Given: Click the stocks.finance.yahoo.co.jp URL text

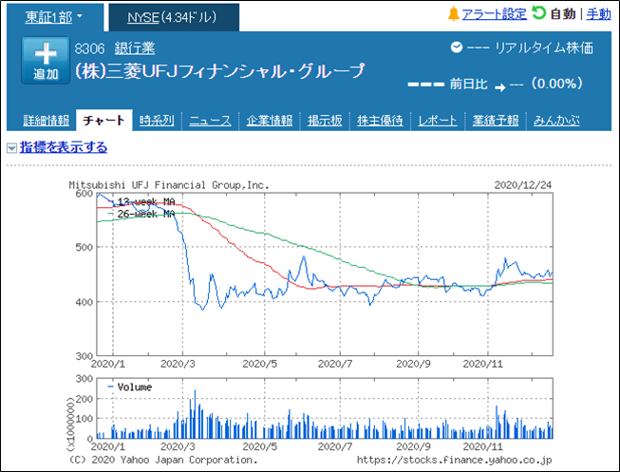Looking at the screenshot, I should point(455,460).
